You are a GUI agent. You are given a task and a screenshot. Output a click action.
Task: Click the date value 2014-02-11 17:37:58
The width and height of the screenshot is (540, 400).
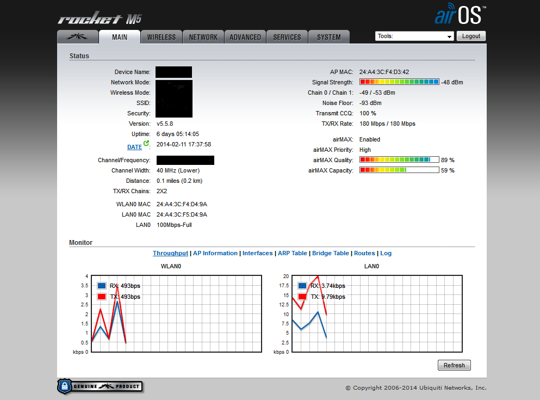(184, 144)
